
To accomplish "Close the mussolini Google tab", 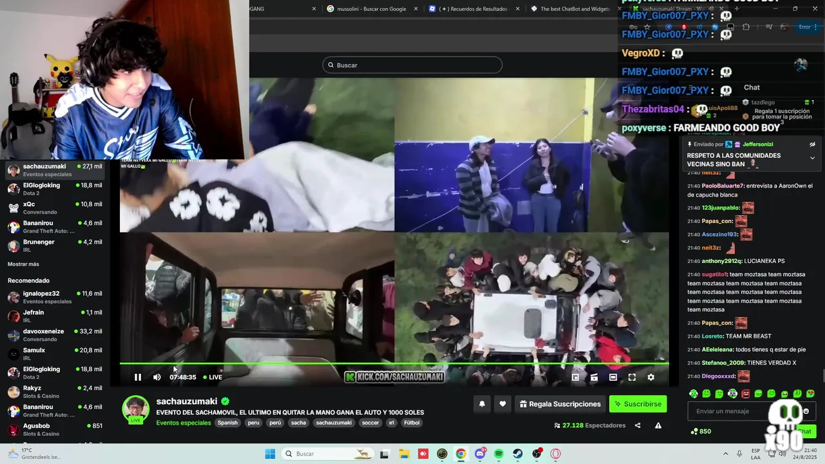I will pos(416,9).
